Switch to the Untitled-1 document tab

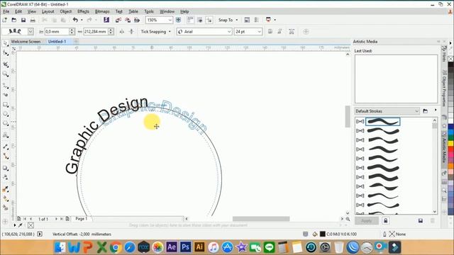click(57, 42)
